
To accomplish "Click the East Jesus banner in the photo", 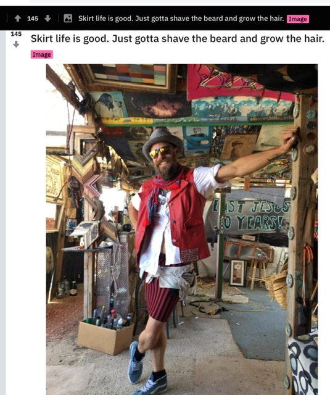I will click(249, 216).
